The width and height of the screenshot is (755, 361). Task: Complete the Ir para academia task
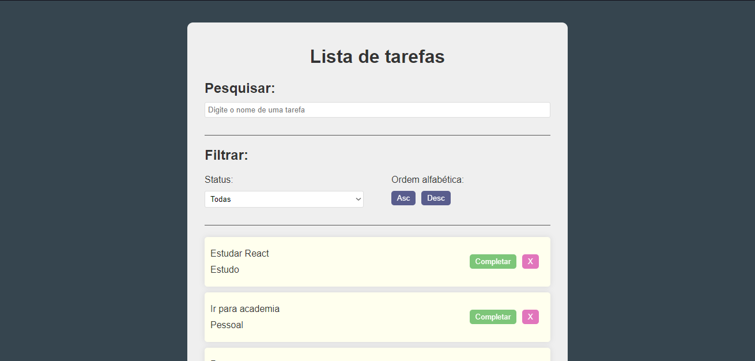tap(493, 317)
